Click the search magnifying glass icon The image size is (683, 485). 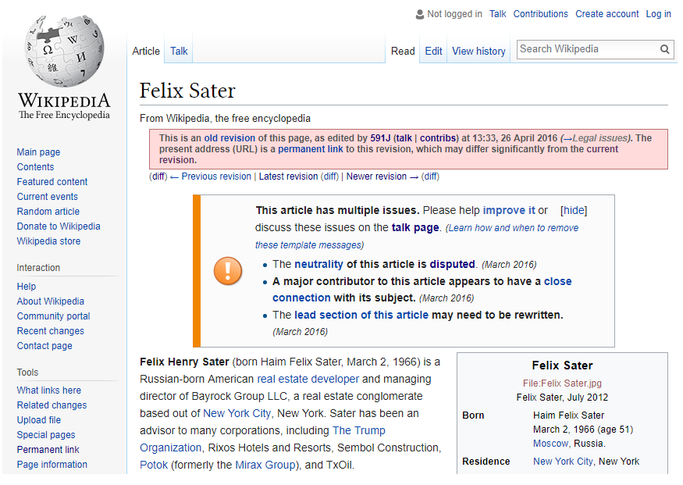click(x=665, y=49)
